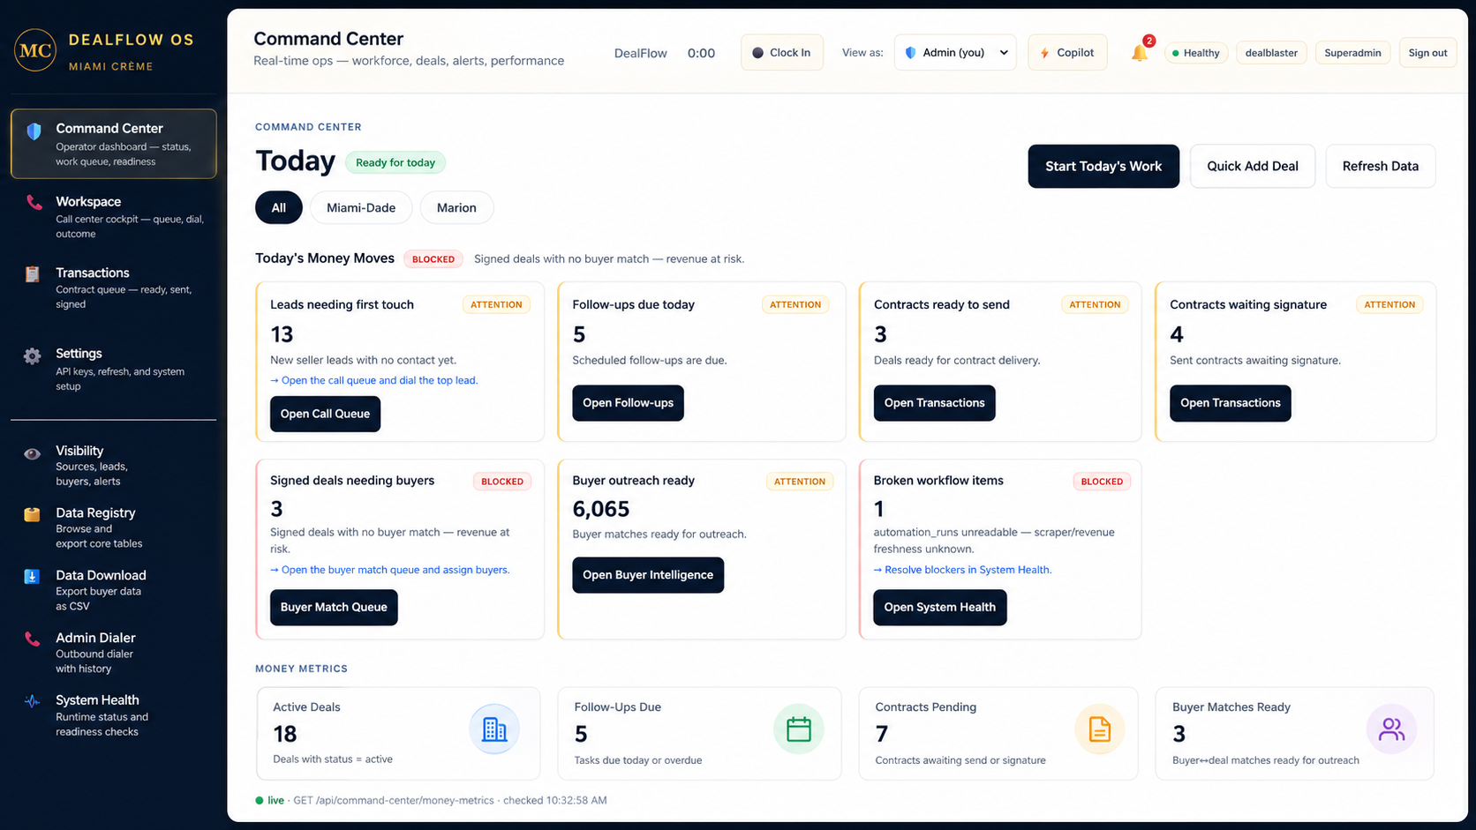Open Settings in the sidebar
Screen dimensions: 1476x830
pos(114,369)
